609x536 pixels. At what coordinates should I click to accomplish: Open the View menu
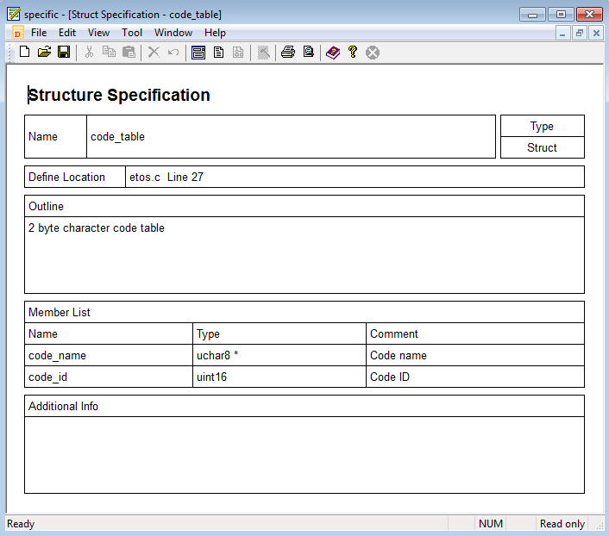(x=98, y=33)
